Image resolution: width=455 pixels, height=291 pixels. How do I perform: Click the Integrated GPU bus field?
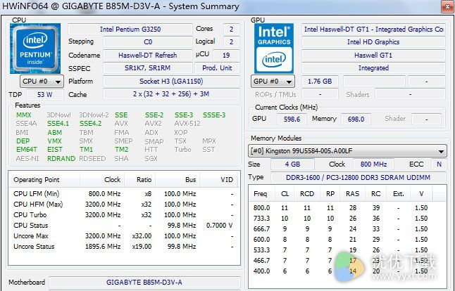[373, 68]
